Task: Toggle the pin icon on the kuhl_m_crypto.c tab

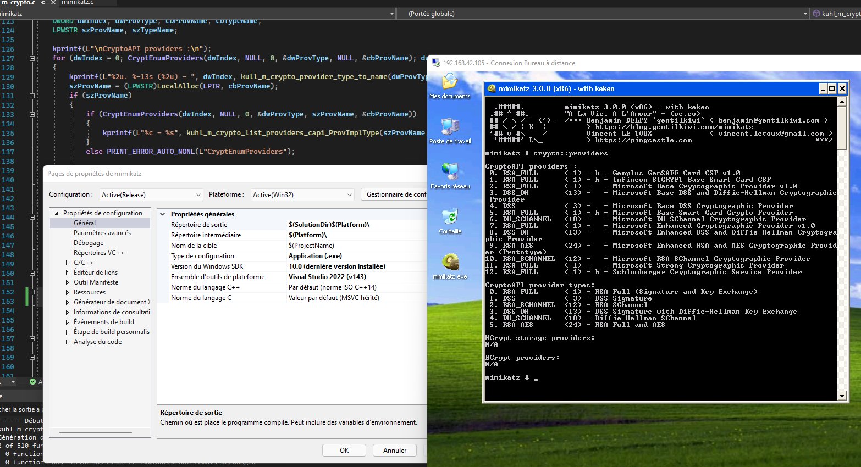Action: tap(43, 3)
